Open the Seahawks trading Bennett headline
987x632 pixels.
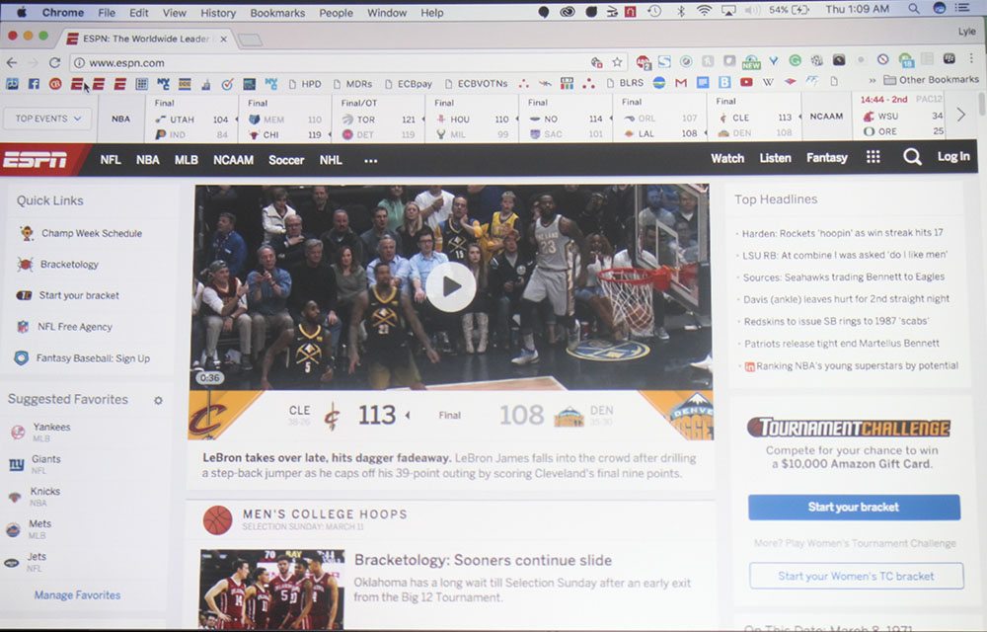(x=844, y=276)
